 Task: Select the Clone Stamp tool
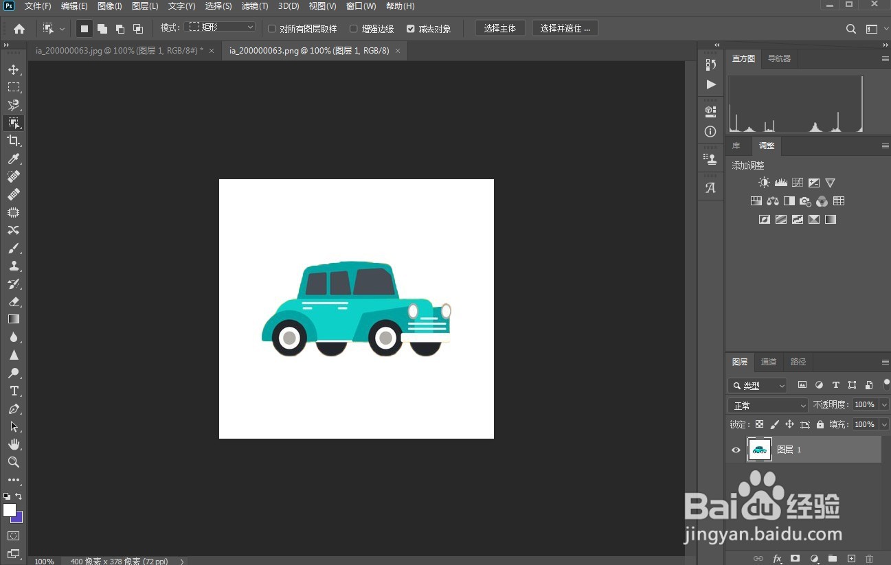tap(13, 266)
